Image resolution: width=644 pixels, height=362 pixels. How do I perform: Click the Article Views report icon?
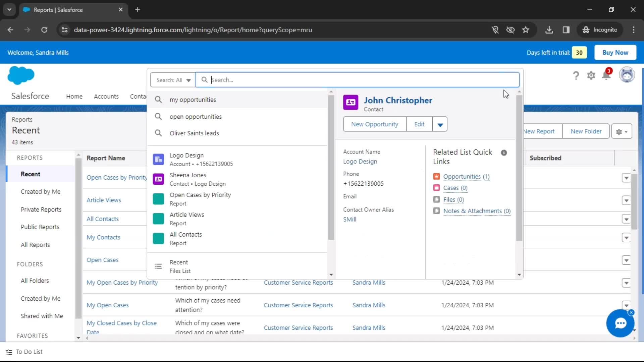point(158,219)
